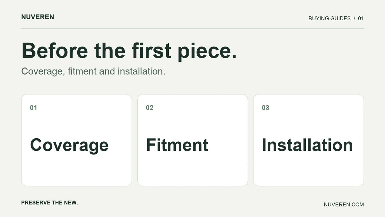The width and height of the screenshot is (385, 217).
Task: Select the large Fitment title text
Action: pos(177,145)
